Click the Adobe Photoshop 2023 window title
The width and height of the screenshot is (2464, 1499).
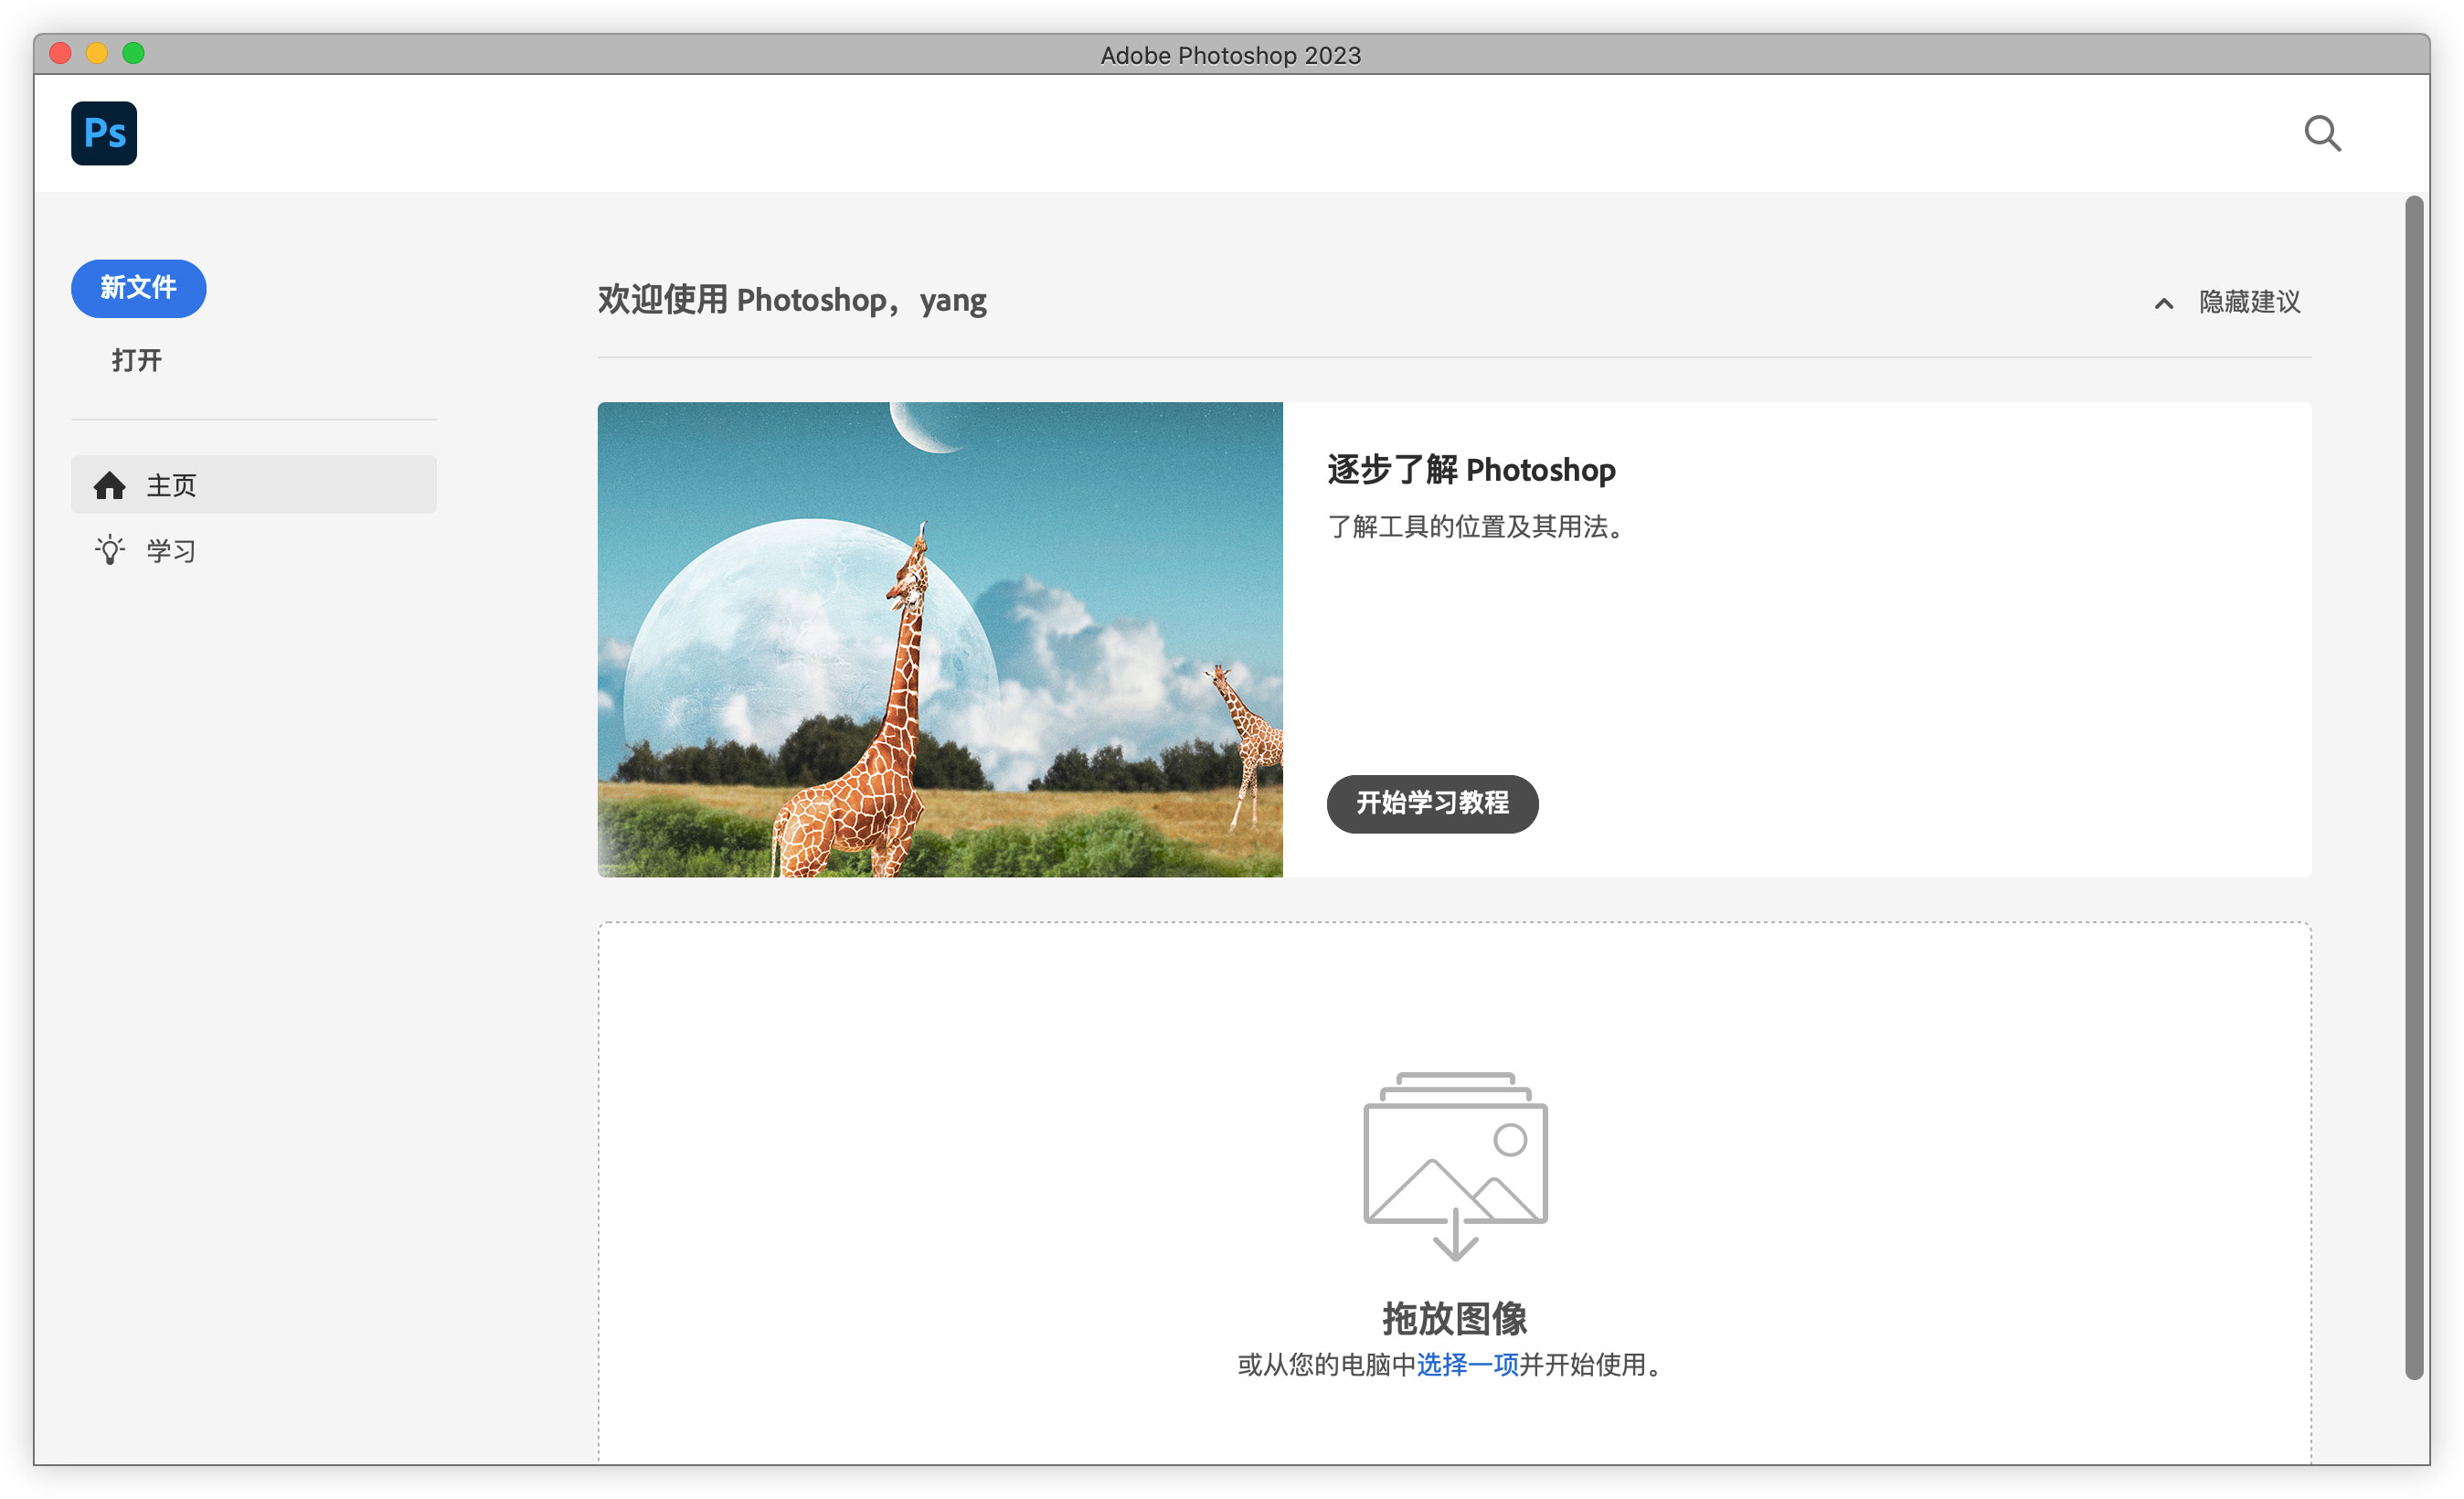pyautogui.click(x=1231, y=55)
